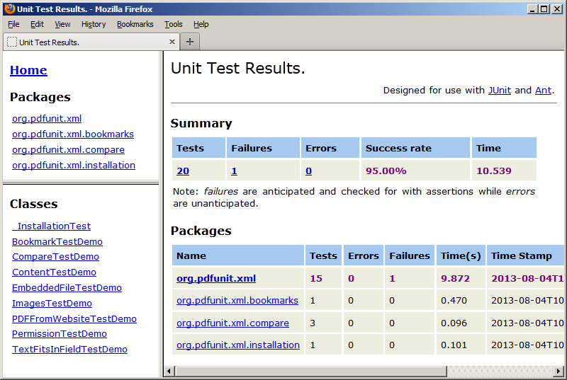Open a new tab with plus button
Image resolution: width=567 pixels, height=380 pixels.
pyautogui.click(x=189, y=42)
